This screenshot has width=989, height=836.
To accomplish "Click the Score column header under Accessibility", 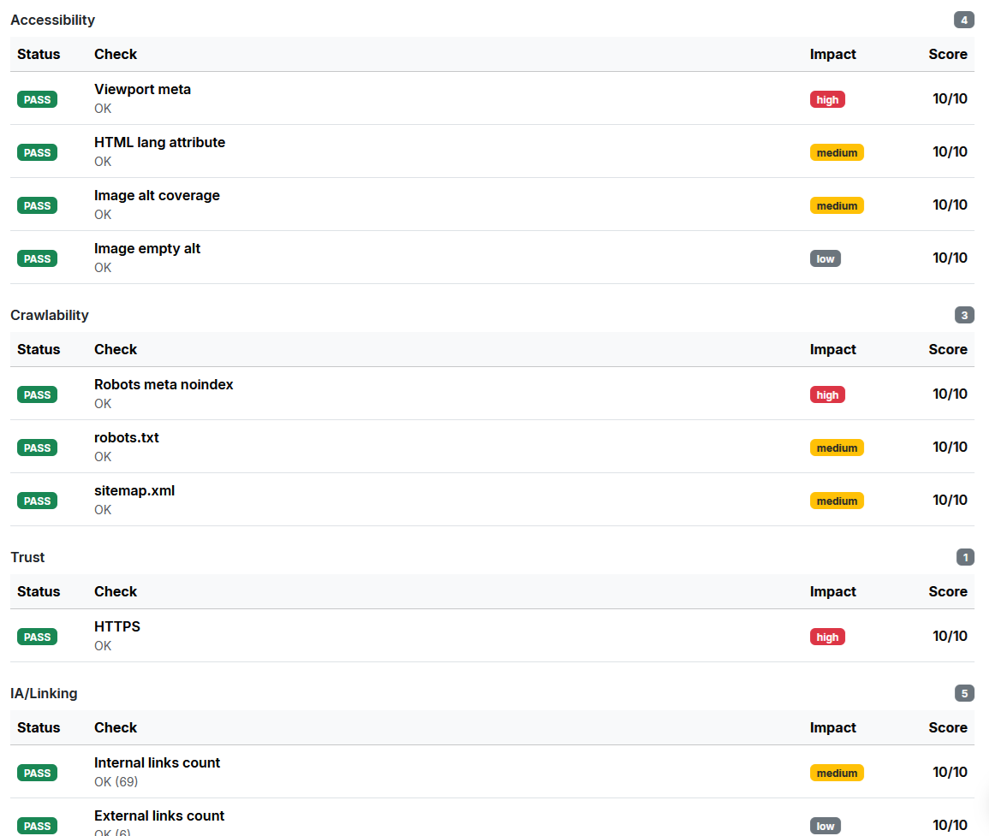I will 947,54.
